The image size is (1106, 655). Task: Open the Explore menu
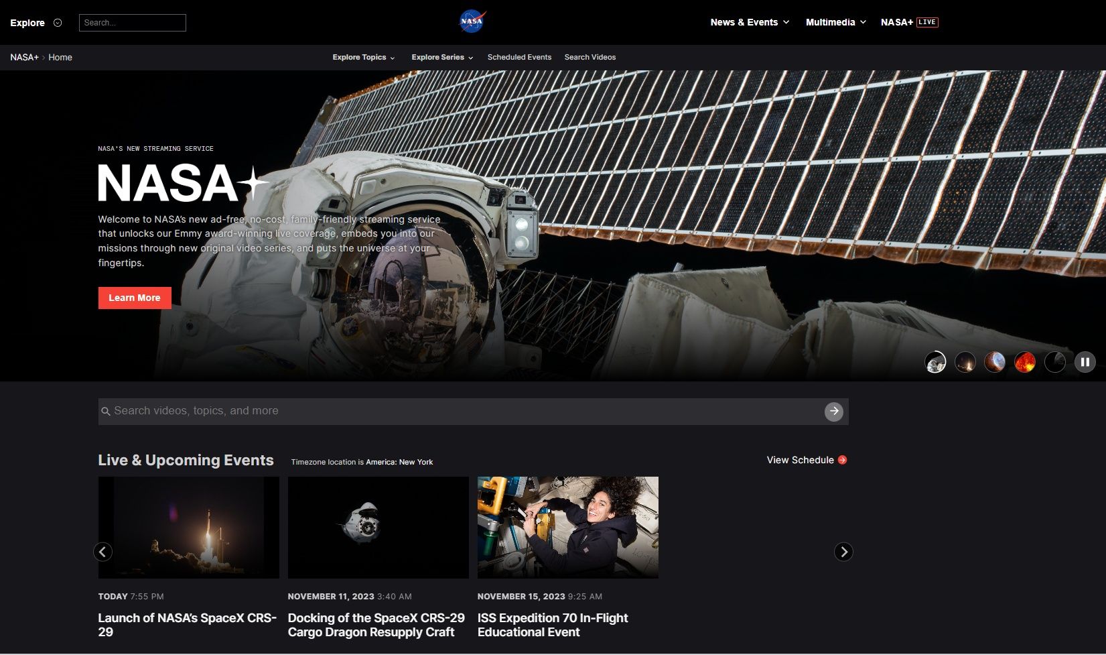click(x=27, y=23)
